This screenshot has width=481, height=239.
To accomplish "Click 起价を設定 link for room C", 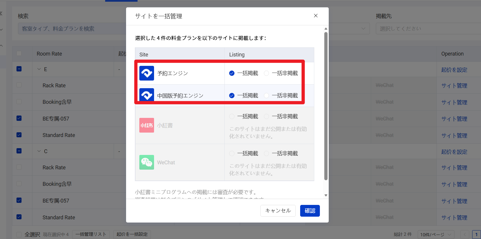I will (454, 152).
